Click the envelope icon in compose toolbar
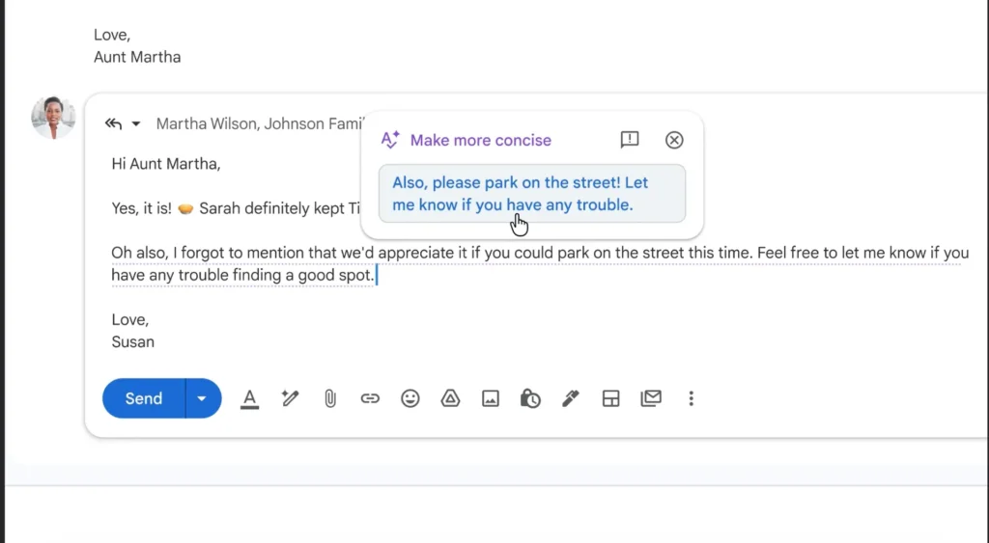Screen dimensions: 989x543 coord(651,398)
